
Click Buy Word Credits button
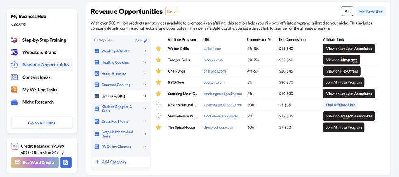point(35,162)
